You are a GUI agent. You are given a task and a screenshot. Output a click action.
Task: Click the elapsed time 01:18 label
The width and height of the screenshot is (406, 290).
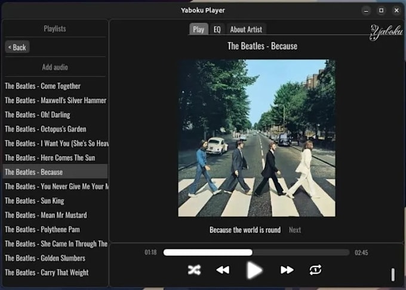150,252
